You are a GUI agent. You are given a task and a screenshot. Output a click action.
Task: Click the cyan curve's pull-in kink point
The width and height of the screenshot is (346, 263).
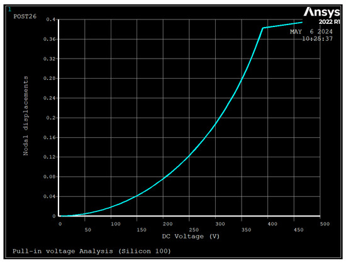point(263,28)
